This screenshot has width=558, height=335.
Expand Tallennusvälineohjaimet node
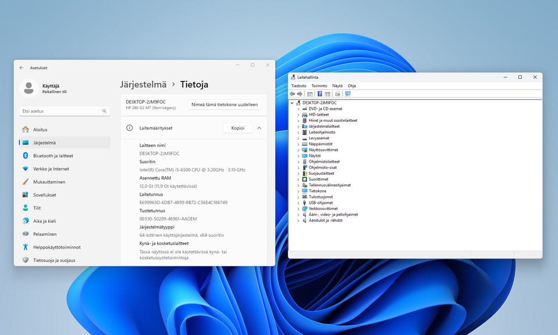pyautogui.click(x=298, y=185)
